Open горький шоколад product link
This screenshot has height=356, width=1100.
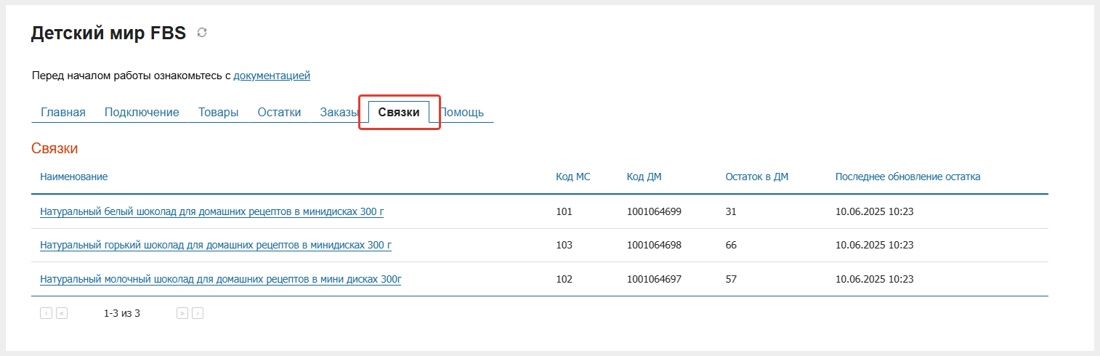pyautogui.click(x=216, y=245)
